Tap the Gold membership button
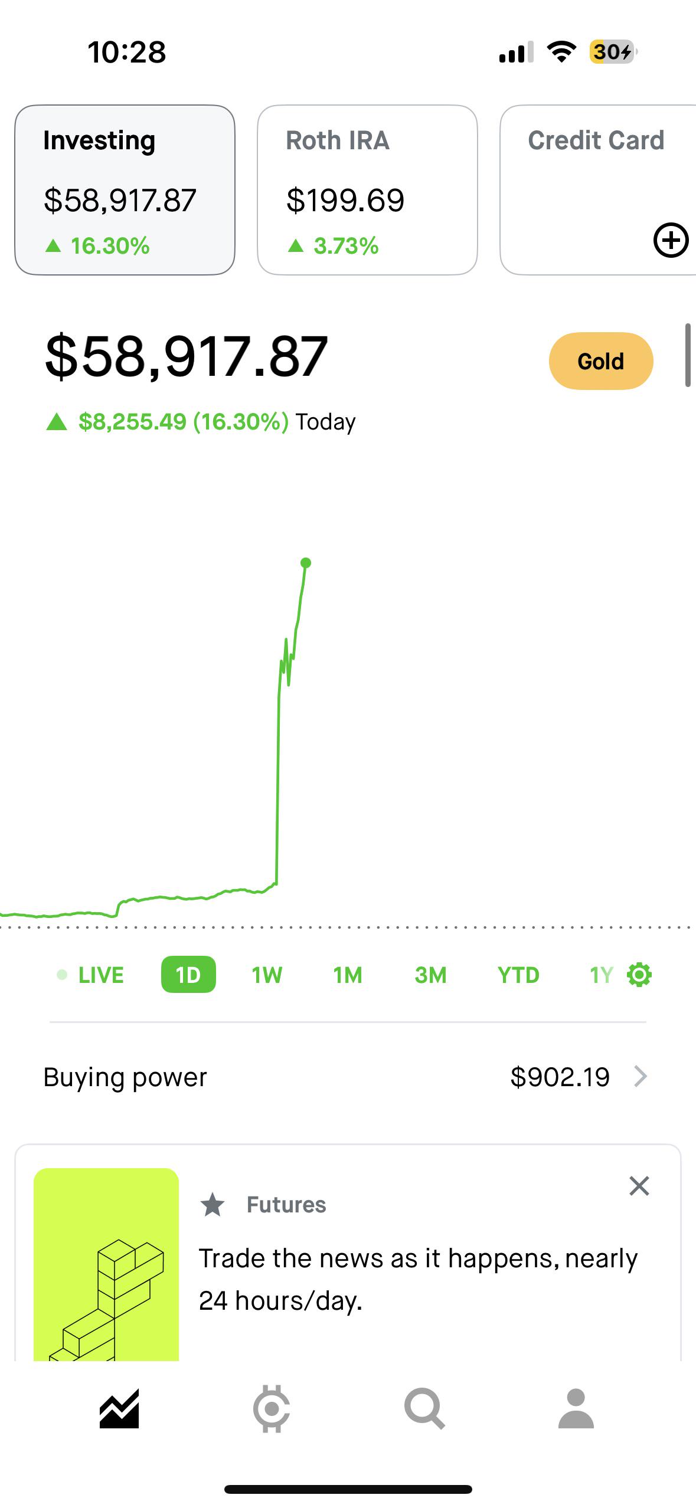 pos(600,361)
